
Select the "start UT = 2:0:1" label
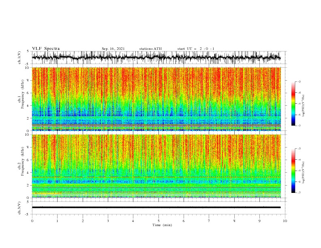196,49
